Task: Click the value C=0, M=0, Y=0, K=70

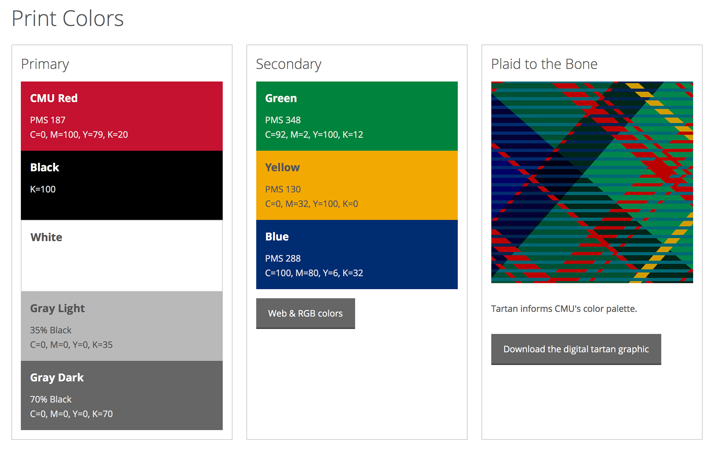Action: (x=71, y=414)
